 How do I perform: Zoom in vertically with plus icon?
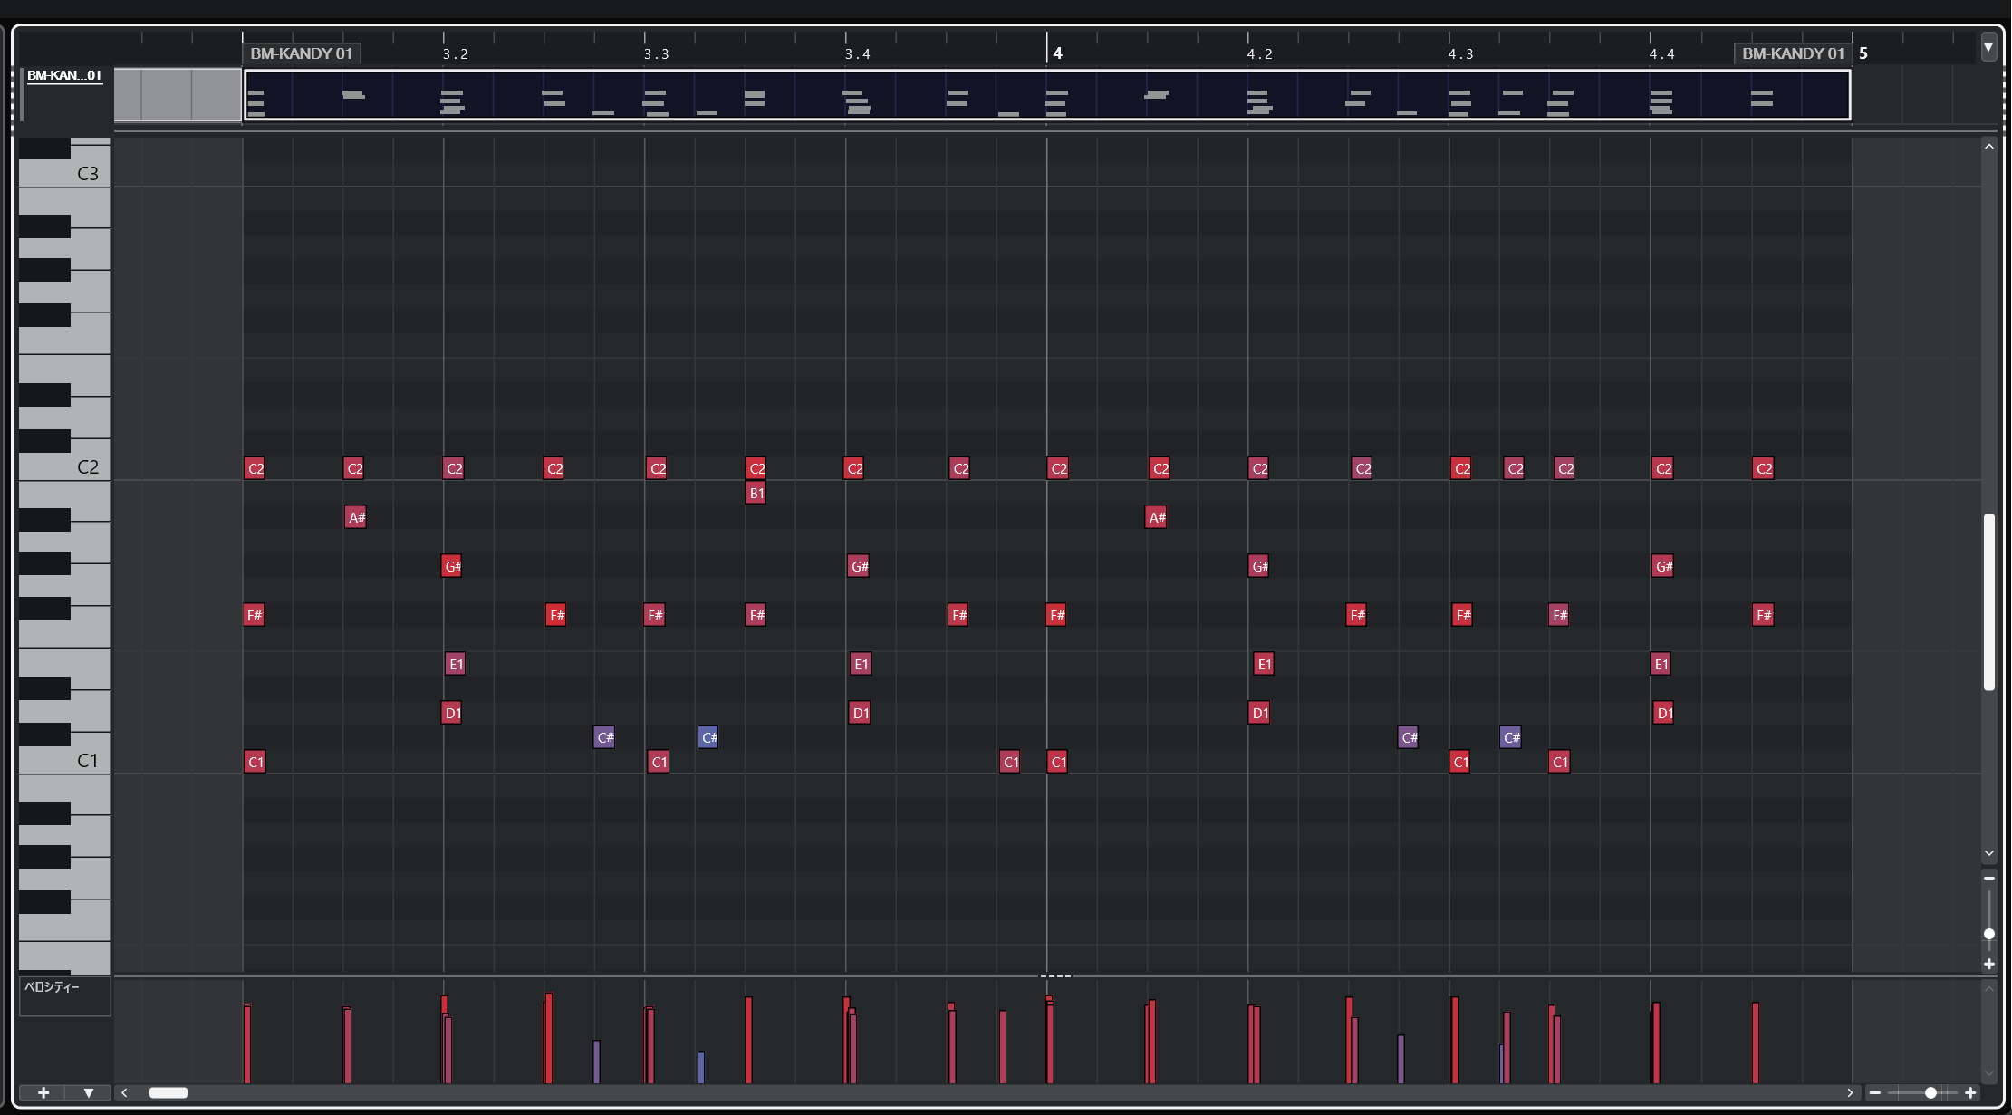point(1989,964)
